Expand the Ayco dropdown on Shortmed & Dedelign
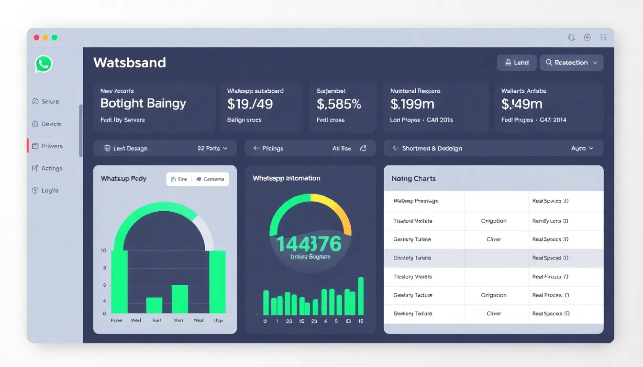The image size is (643, 367). (x=582, y=148)
